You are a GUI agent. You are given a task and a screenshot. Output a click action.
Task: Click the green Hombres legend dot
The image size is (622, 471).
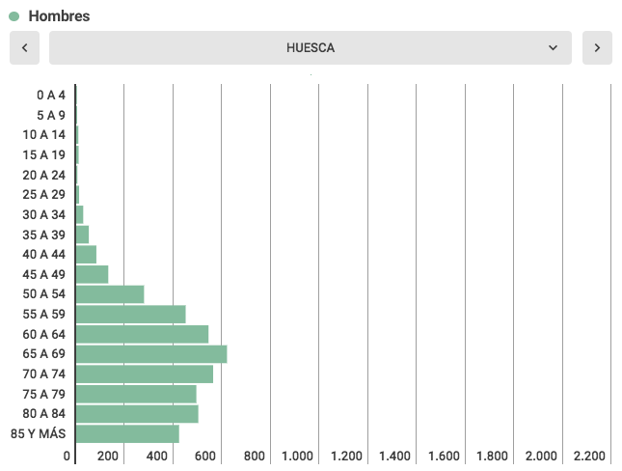pyautogui.click(x=14, y=16)
